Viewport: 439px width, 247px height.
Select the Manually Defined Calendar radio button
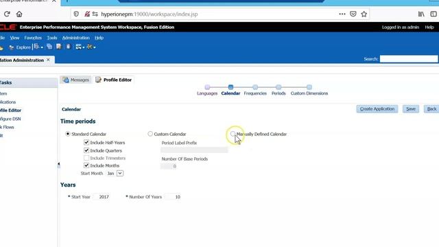pos(233,134)
